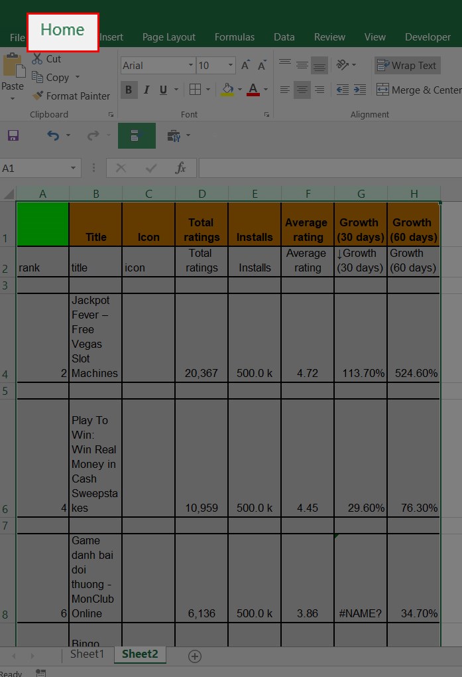Viewport: 462px width, 677px height.
Task: Click the Format Painter brush icon
Action: pyautogui.click(x=38, y=96)
